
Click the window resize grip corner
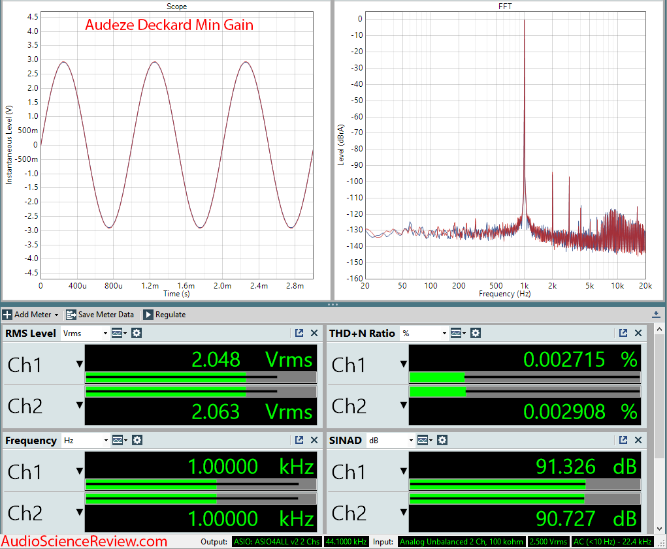[x=662, y=543]
